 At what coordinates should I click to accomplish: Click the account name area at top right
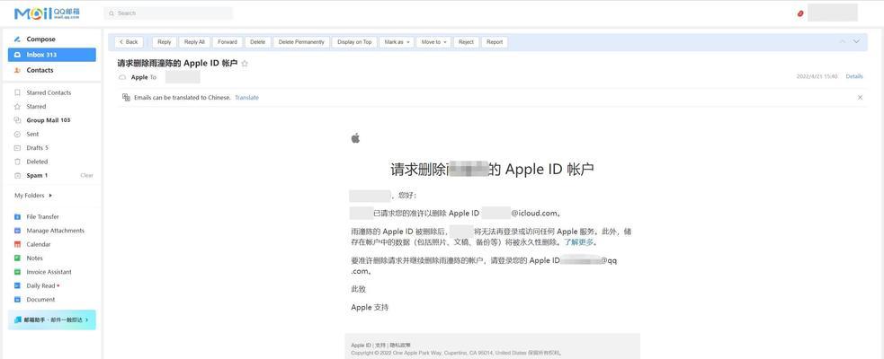(x=832, y=13)
